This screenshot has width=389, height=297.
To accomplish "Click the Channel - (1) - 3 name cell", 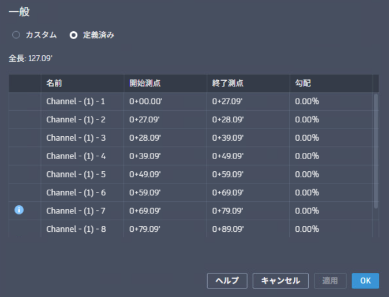I will (76, 138).
